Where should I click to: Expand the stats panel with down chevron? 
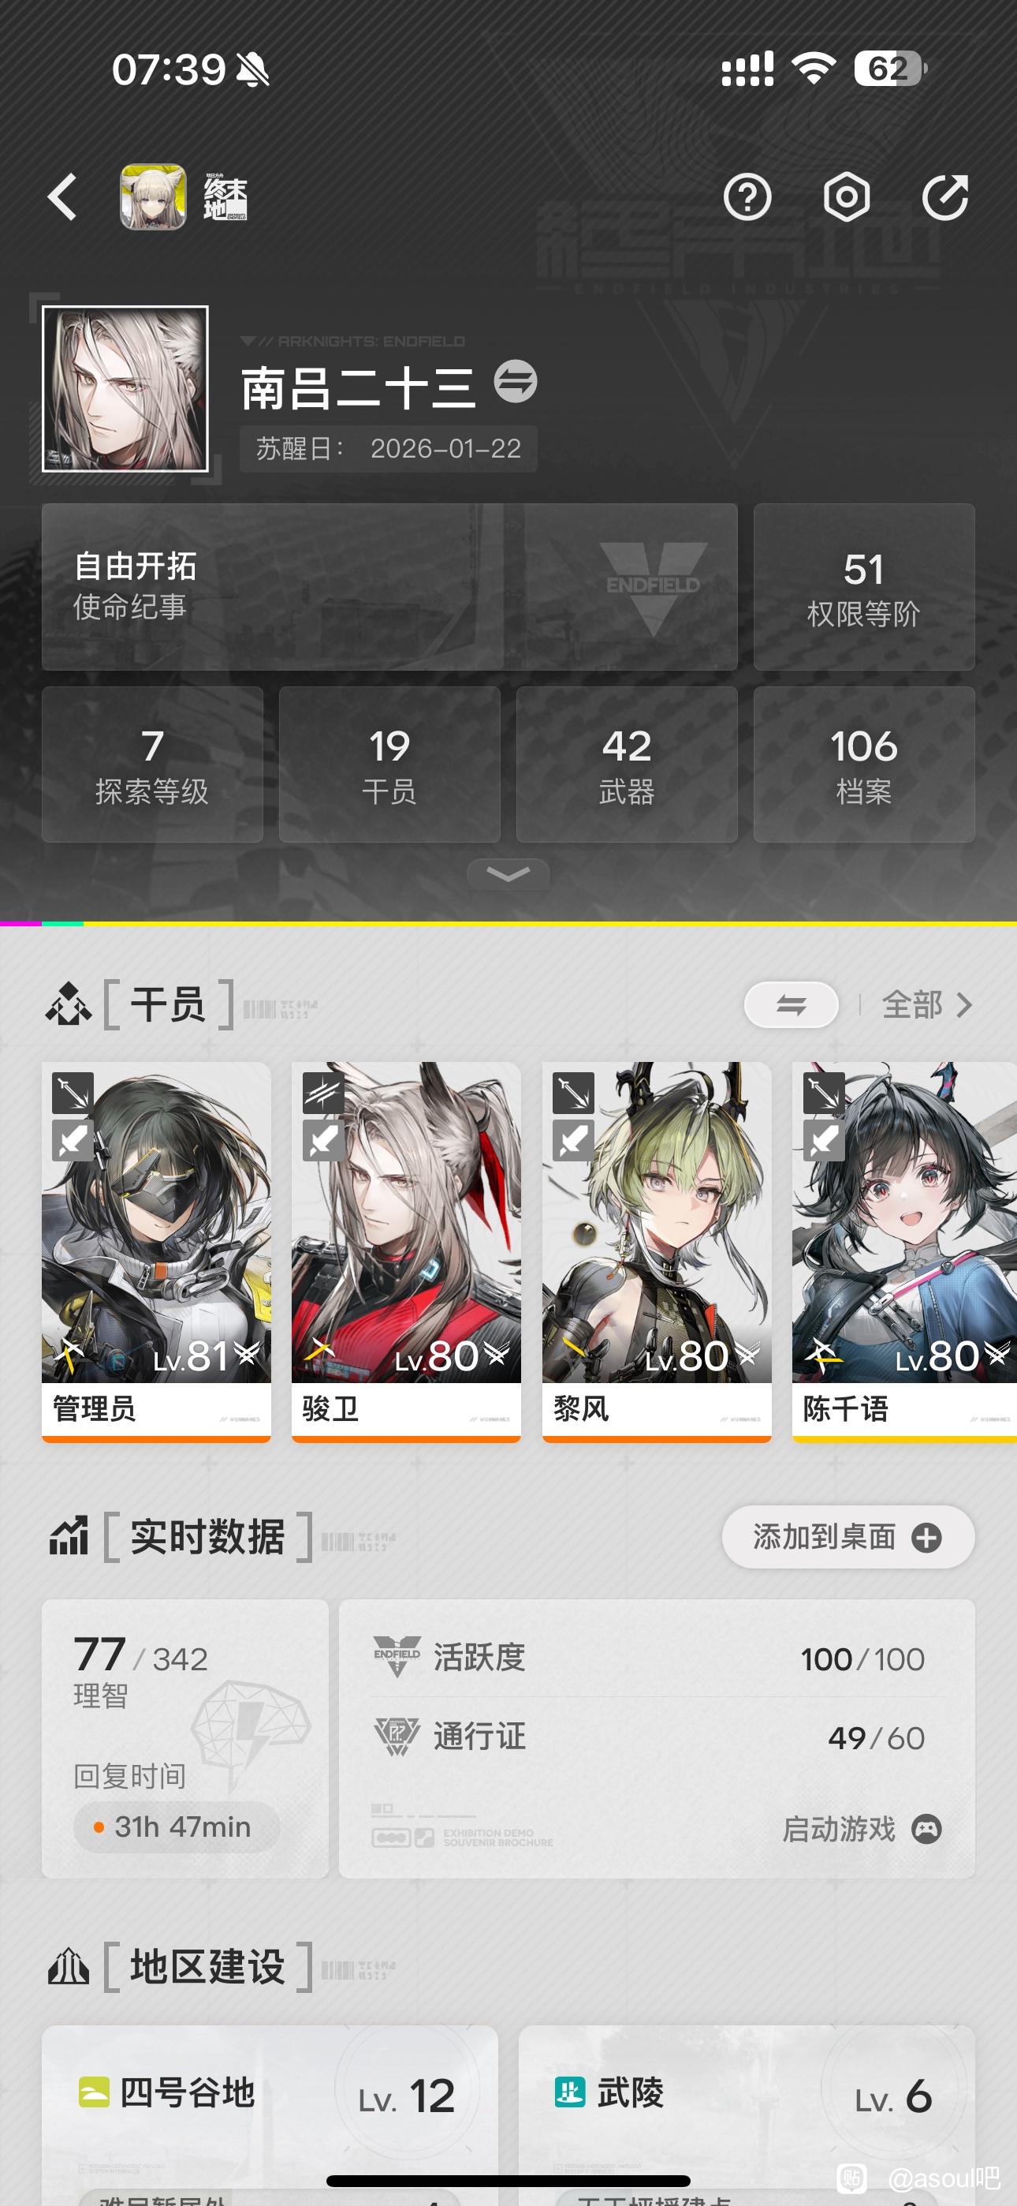[508, 873]
